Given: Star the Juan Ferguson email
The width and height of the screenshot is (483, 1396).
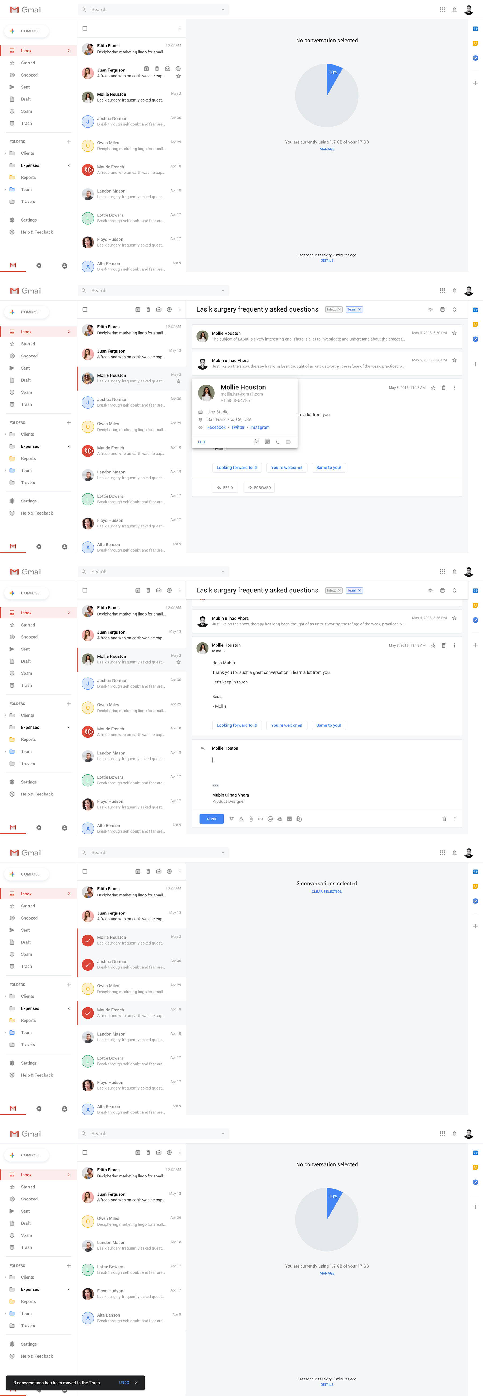Looking at the screenshot, I should [x=179, y=76].
